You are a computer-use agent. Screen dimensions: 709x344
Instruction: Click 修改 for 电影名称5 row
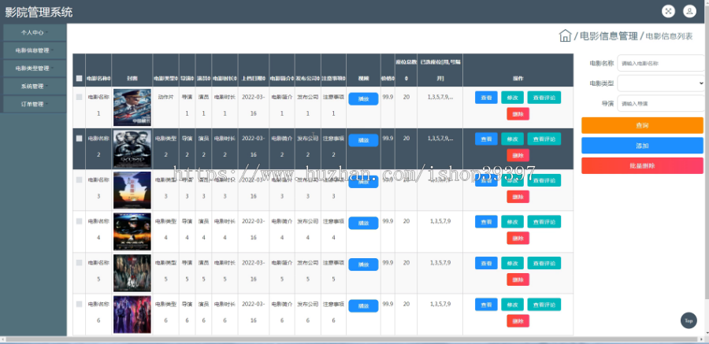tap(512, 263)
